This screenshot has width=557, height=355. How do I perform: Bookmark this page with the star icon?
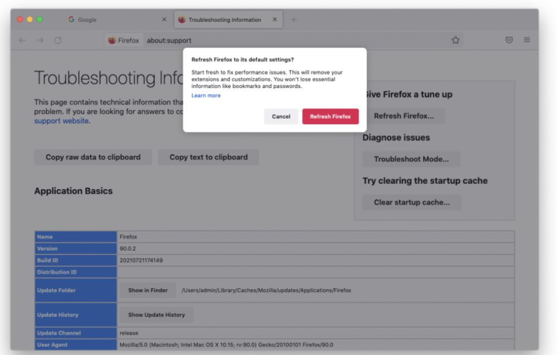pyautogui.click(x=455, y=40)
